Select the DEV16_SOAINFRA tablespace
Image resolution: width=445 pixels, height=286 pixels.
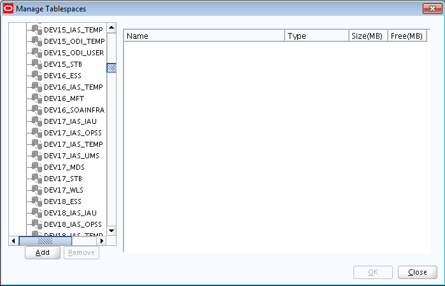(74, 110)
